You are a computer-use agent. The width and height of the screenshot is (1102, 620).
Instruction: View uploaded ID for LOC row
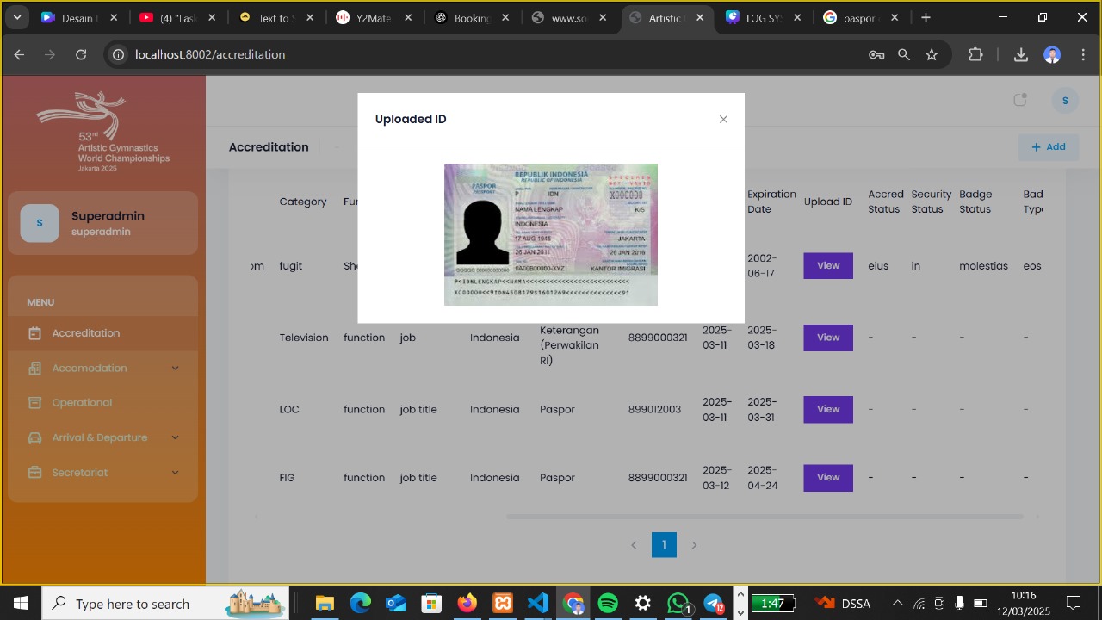point(827,410)
